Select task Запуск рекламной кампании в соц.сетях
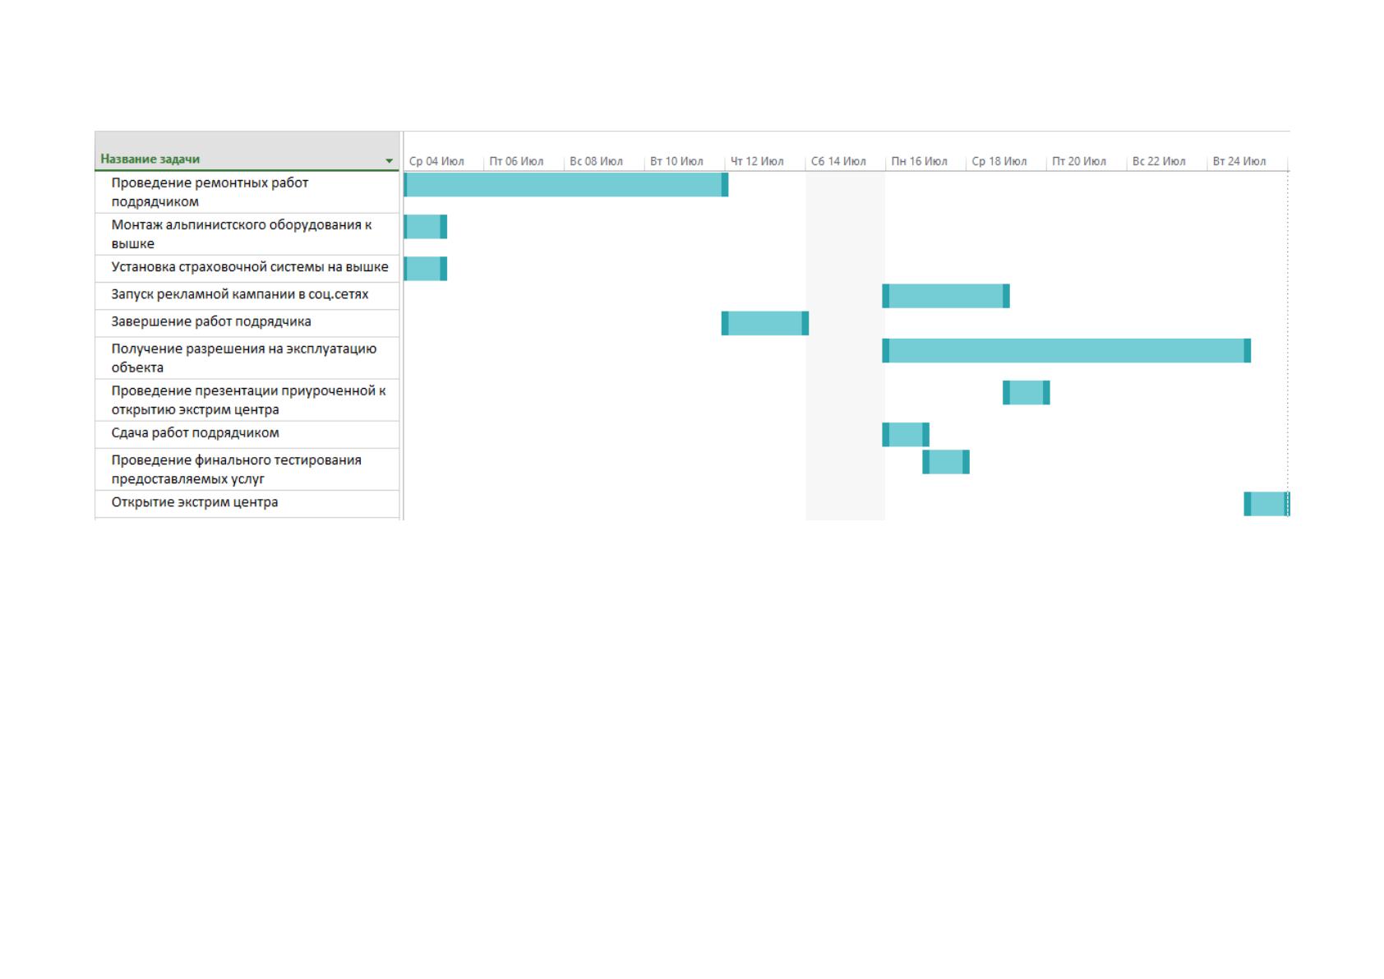Image resolution: width=1384 pixels, height=979 pixels. (247, 296)
